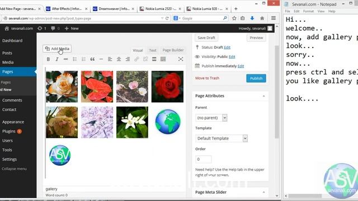Open a new browser tab

click(x=236, y=9)
